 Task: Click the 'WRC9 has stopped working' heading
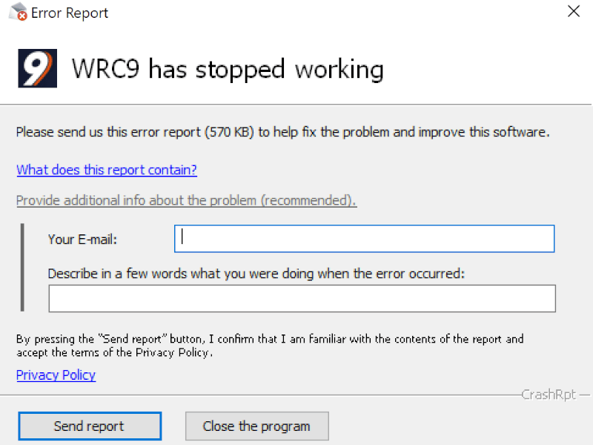[x=228, y=70]
